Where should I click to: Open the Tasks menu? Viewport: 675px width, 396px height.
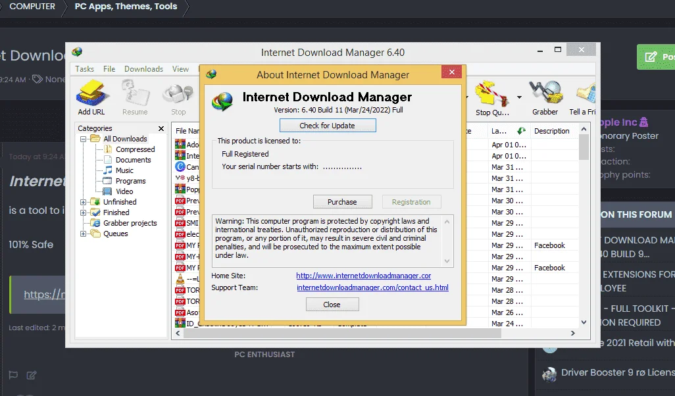coord(84,69)
